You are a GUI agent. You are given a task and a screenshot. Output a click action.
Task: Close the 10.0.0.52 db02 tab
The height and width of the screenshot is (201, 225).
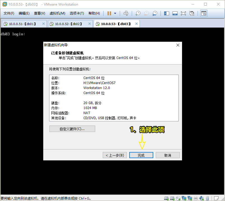click(x=90, y=24)
